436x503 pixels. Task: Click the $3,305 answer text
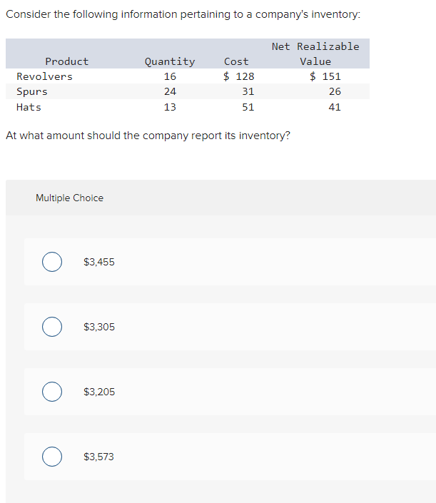click(98, 327)
